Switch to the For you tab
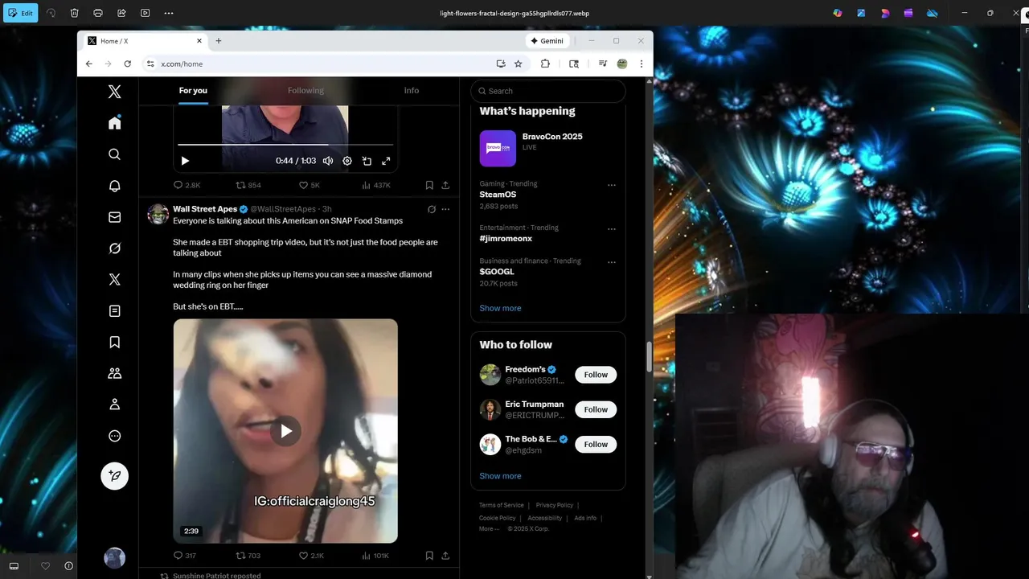 193,91
